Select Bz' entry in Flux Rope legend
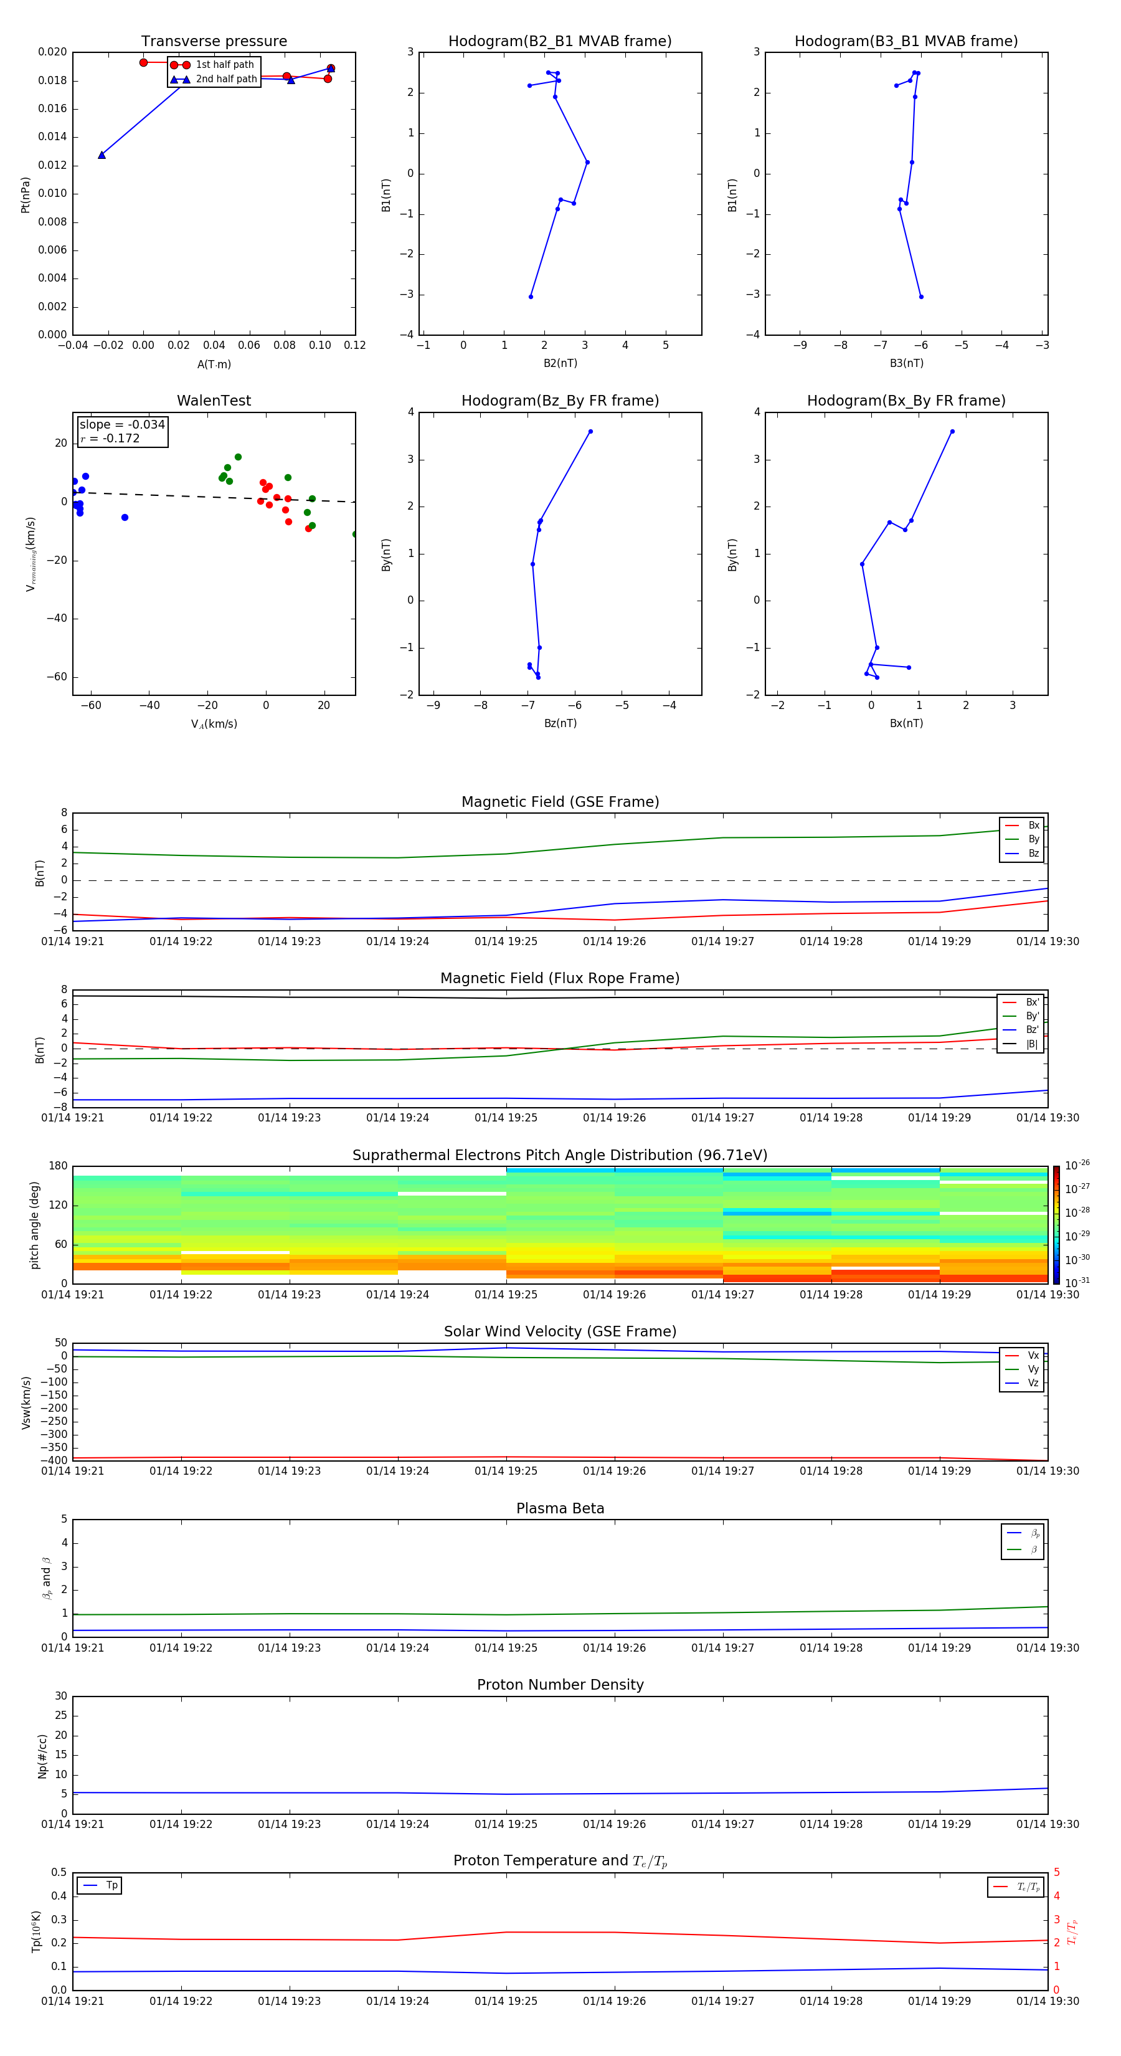The image size is (1121, 2056). point(1021,1030)
